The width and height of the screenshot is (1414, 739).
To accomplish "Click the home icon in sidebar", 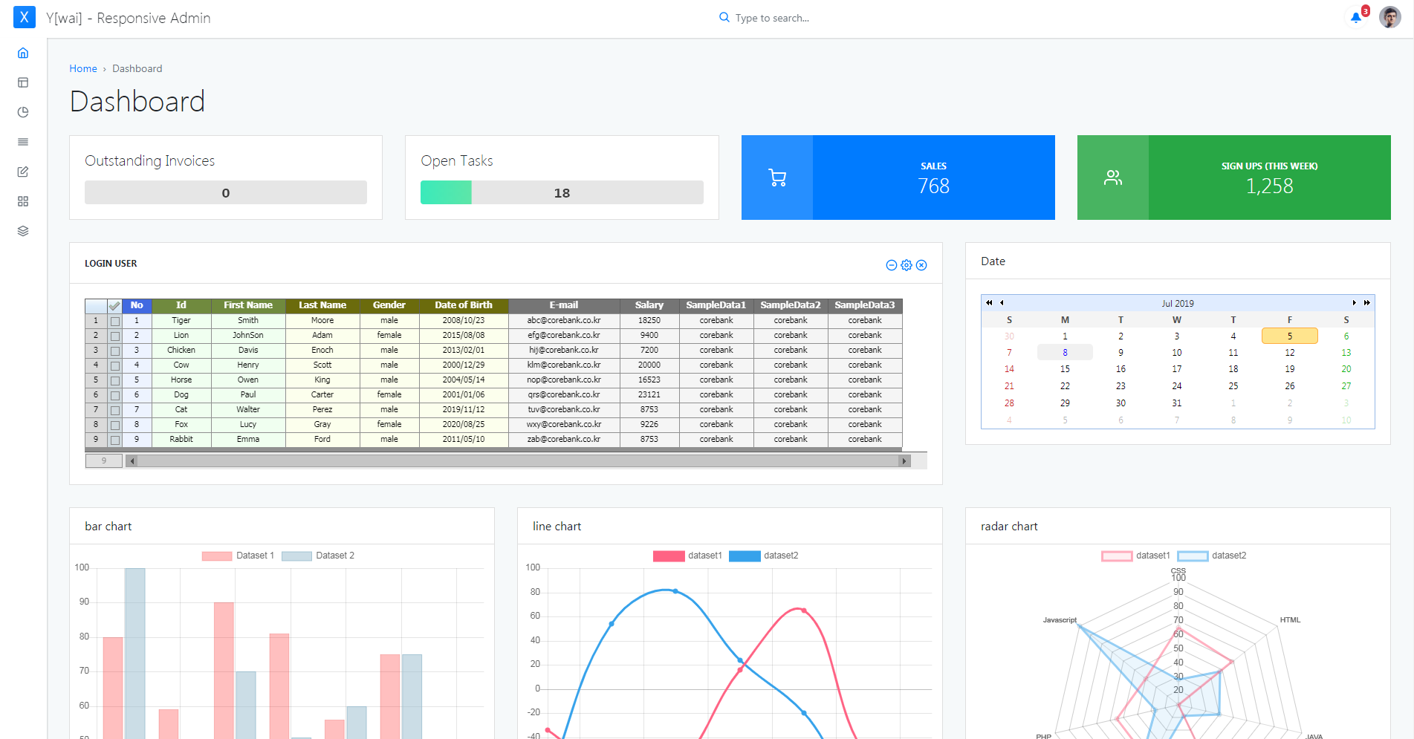I will tap(23, 53).
